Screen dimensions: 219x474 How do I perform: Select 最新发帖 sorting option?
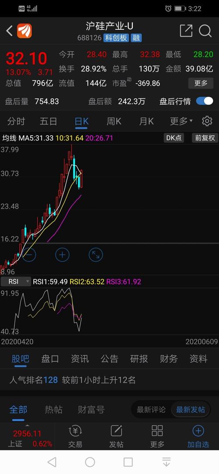(x=191, y=410)
